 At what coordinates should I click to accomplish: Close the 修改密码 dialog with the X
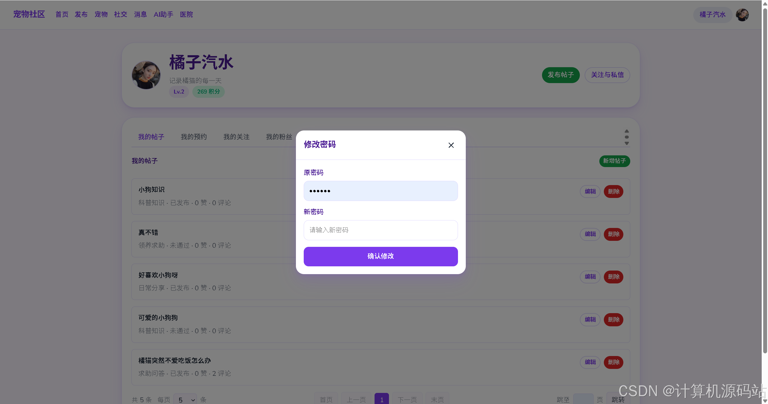(x=451, y=145)
